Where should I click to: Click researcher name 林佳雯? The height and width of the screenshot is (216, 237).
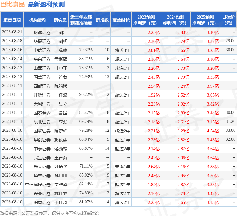click(x=61, y=193)
